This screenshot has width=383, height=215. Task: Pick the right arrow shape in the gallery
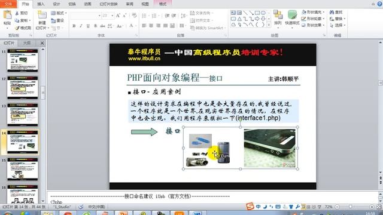click(x=257, y=19)
